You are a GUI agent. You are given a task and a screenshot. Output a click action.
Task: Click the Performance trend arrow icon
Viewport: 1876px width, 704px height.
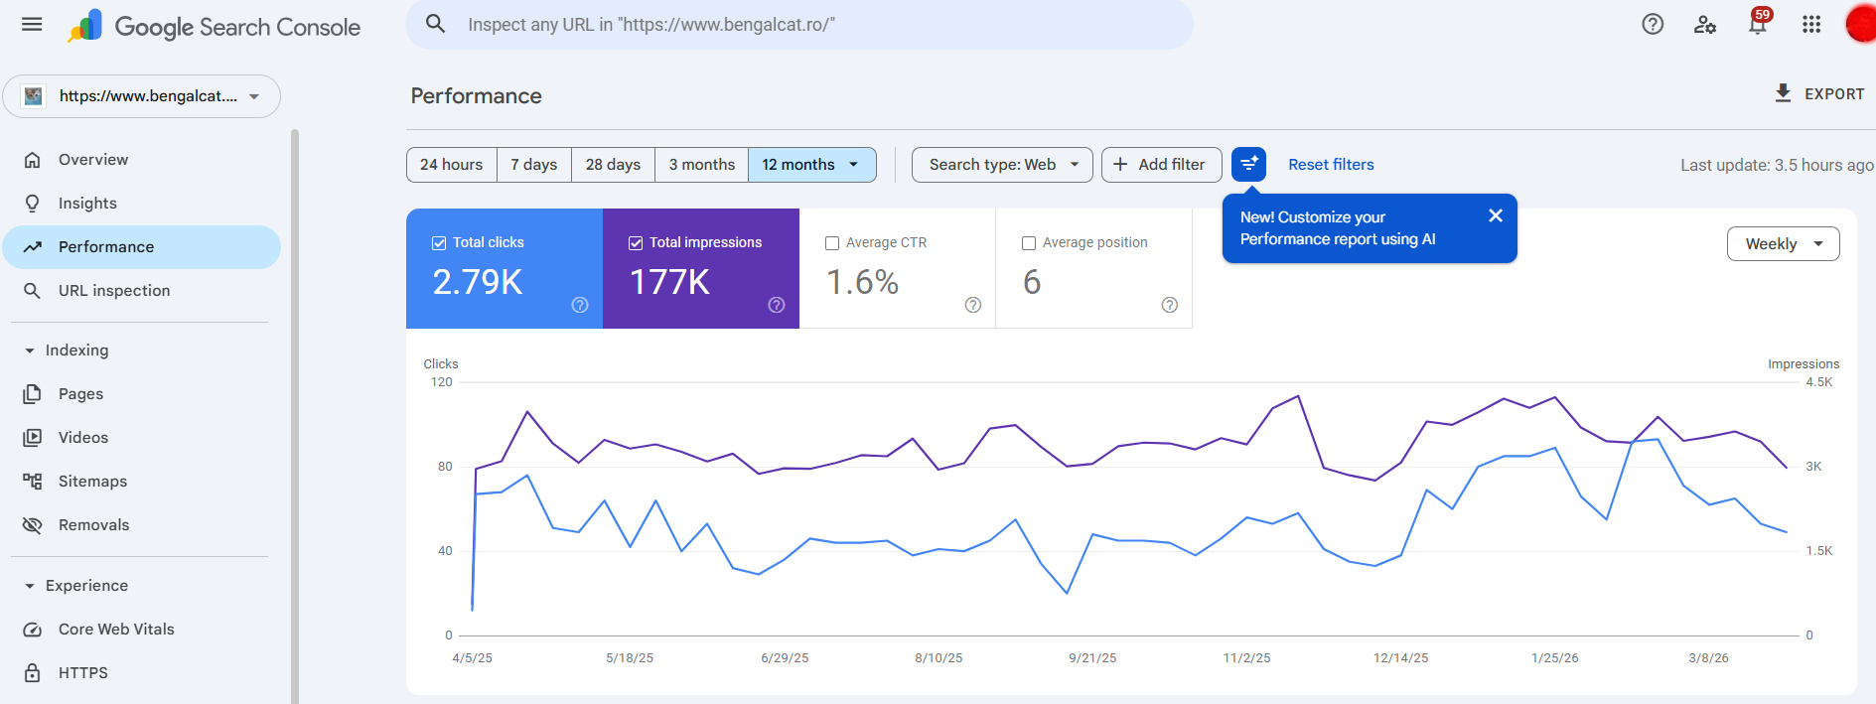(x=33, y=247)
